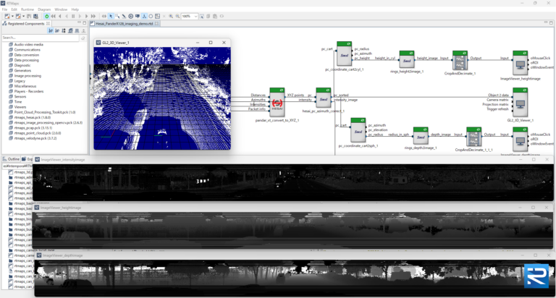Click the fast forward playback icon

point(93,16)
